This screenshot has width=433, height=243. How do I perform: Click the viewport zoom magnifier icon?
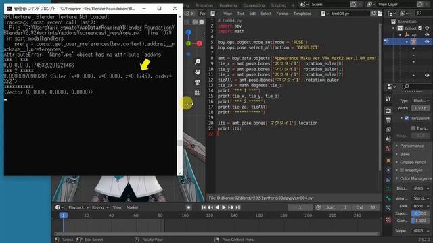point(198,61)
